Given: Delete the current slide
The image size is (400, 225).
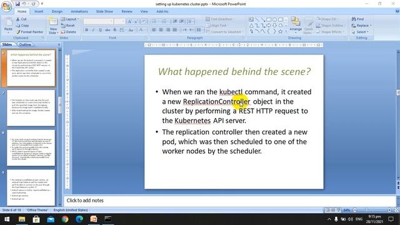Looking at the screenshot, I should pos(68,32).
